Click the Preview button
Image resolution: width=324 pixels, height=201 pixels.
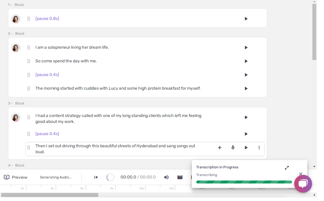tap(16, 177)
